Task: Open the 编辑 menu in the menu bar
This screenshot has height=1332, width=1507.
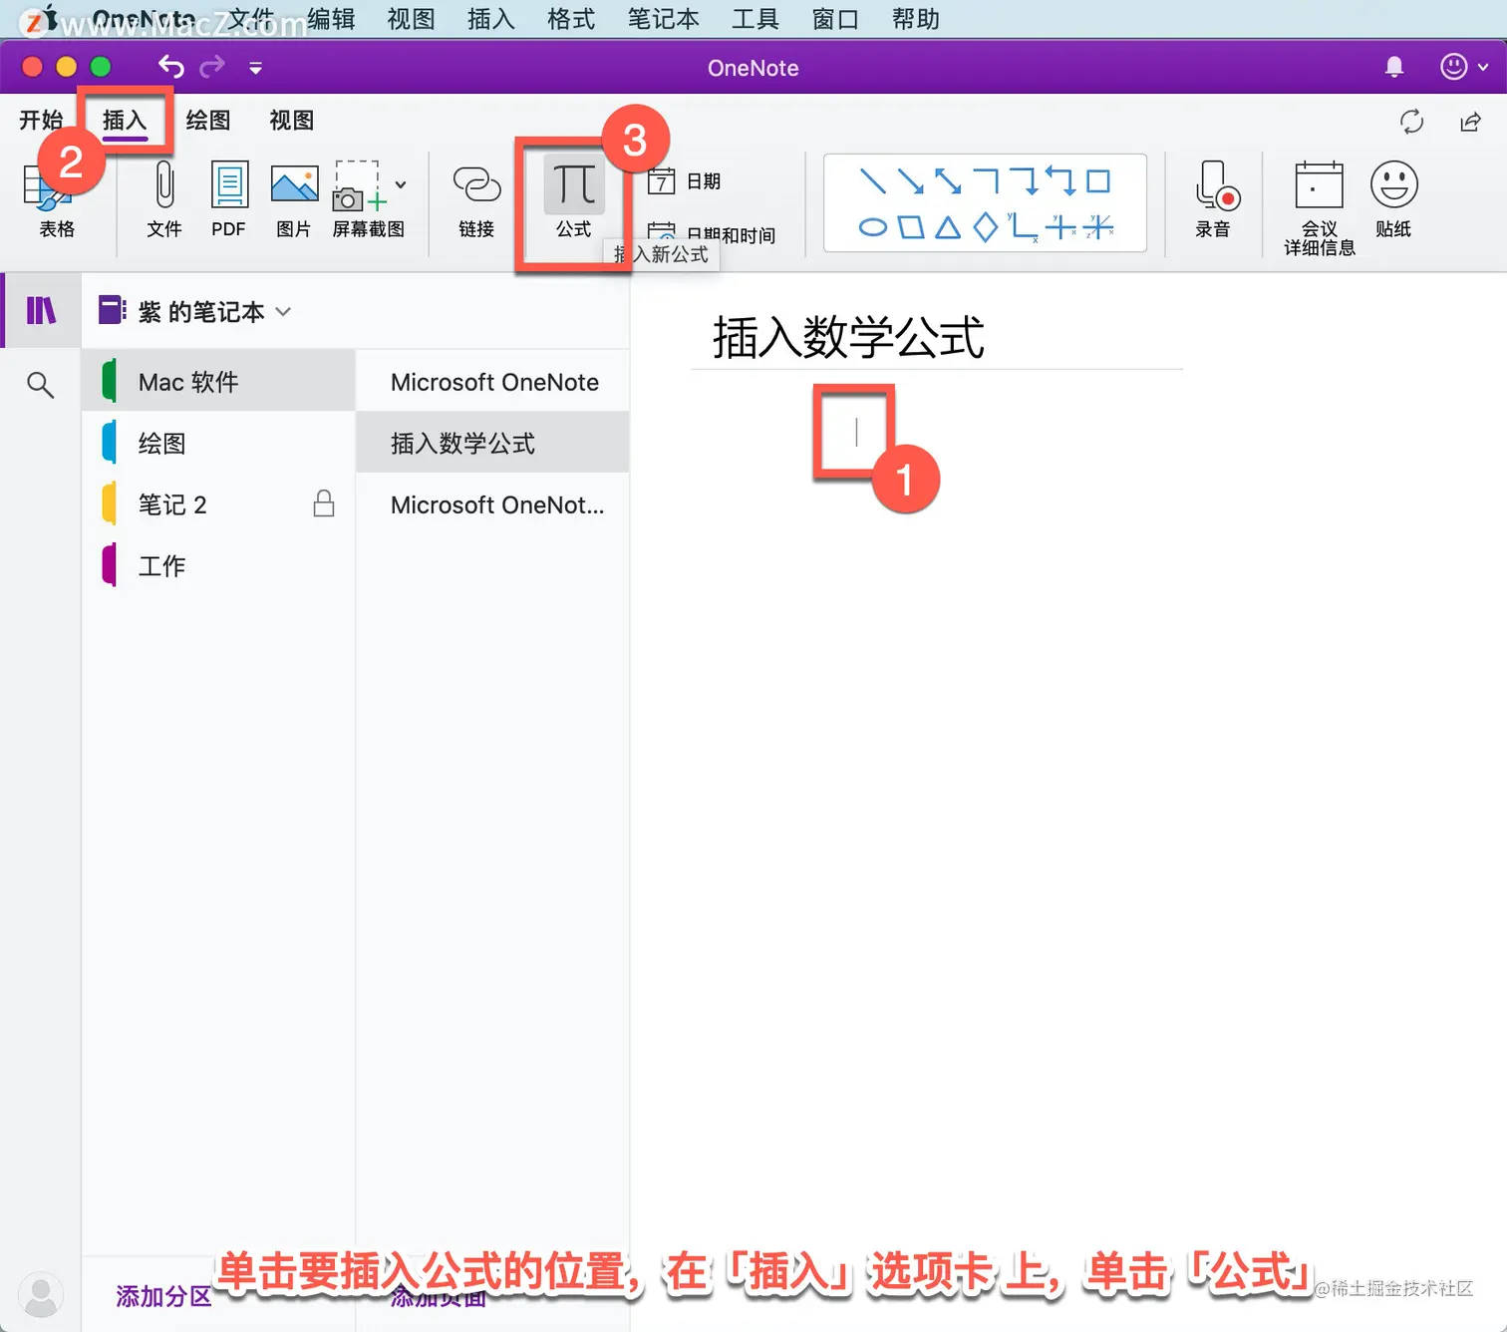Action: point(331,19)
